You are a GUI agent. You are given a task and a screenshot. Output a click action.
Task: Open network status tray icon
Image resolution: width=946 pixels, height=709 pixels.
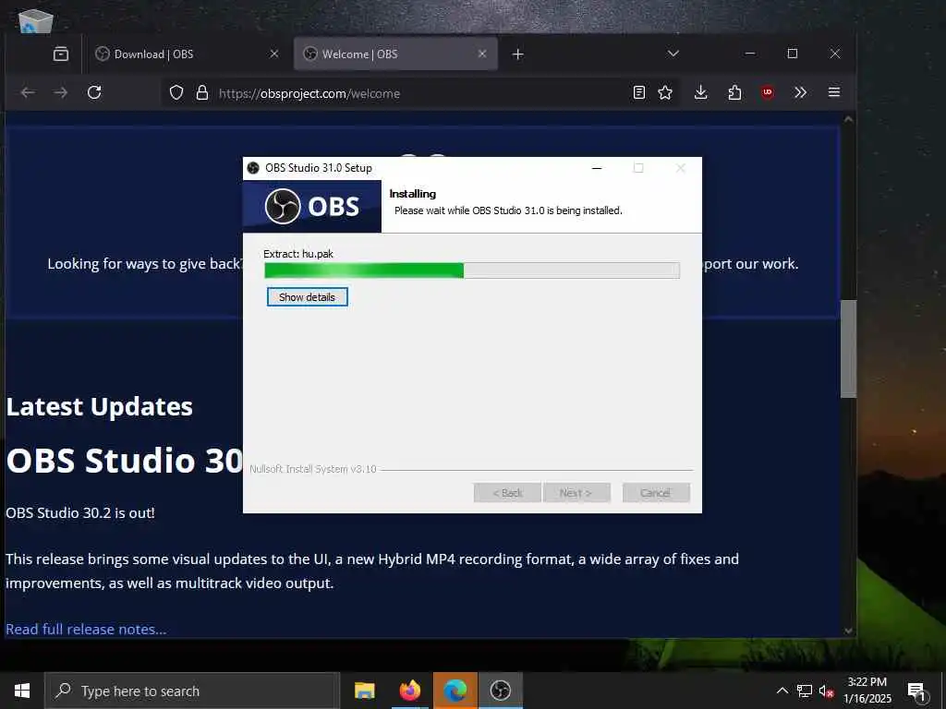click(x=805, y=691)
